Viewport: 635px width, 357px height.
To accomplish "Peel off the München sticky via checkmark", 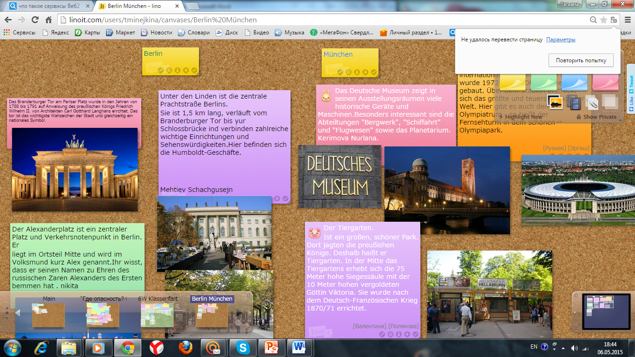I will [x=374, y=72].
